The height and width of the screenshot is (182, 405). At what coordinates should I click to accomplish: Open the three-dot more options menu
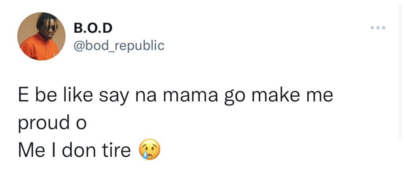coord(378,28)
